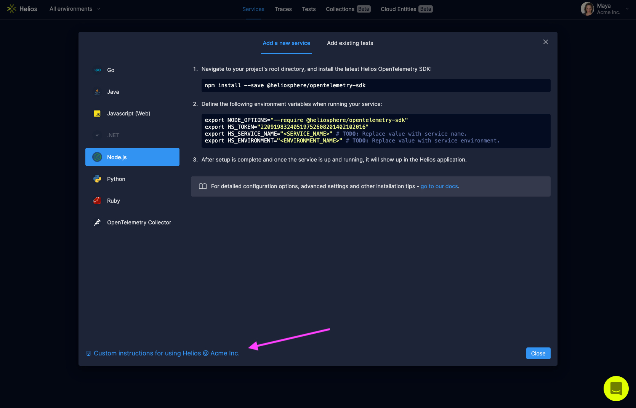Choose Ruby in the language list
Image resolution: width=636 pixels, height=408 pixels.
click(132, 201)
